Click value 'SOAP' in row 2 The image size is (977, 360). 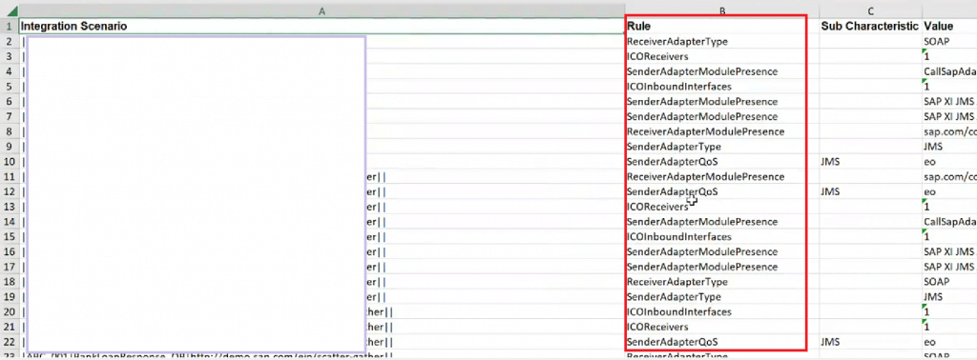(x=936, y=42)
